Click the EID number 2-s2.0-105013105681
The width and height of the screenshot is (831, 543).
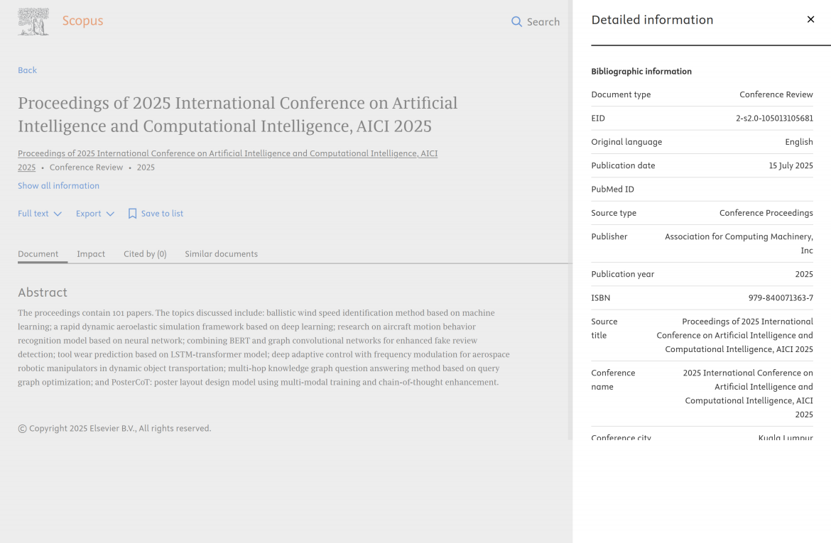pos(774,119)
